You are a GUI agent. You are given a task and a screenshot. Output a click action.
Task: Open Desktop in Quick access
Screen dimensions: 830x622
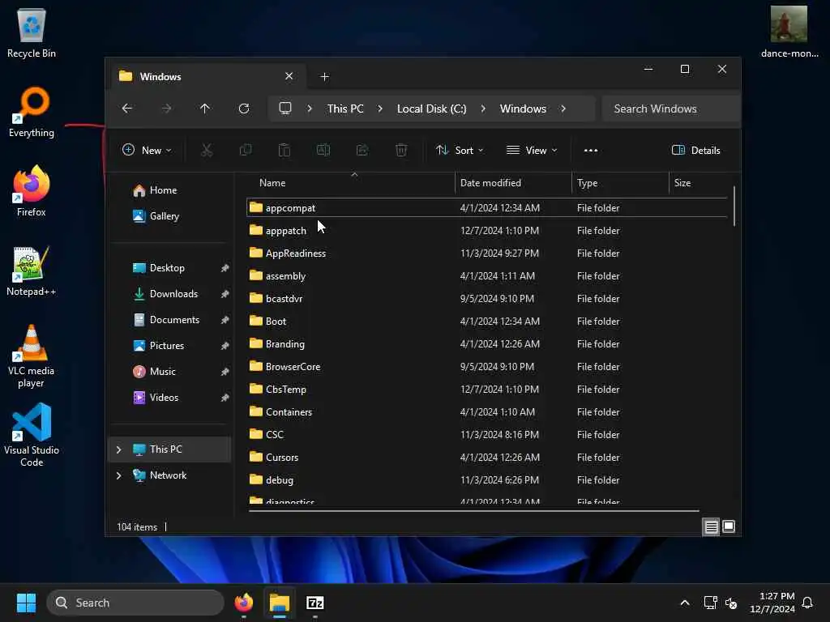[171, 268]
